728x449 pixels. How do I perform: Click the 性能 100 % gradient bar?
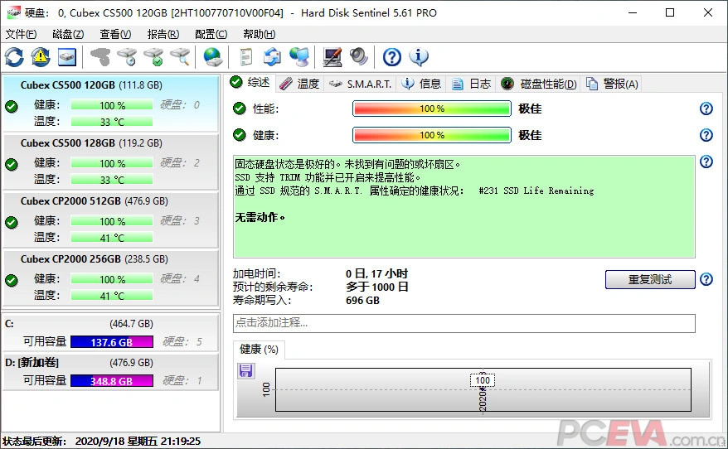[x=432, y=109]
